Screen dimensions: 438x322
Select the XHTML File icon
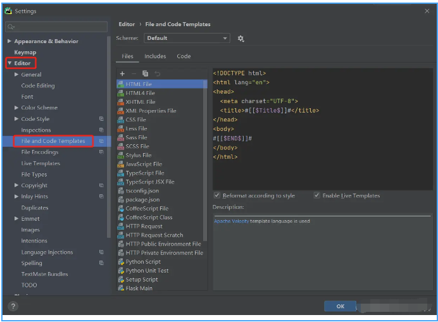point(121,102)
